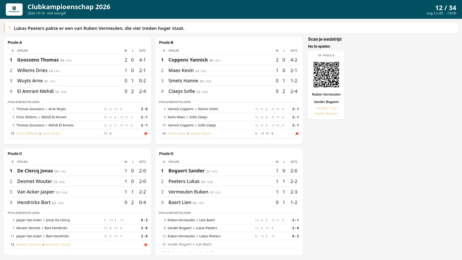Click the "Poule D" heading
The height and width of the screenshot is (260, 462).
[x=166, y=154]
